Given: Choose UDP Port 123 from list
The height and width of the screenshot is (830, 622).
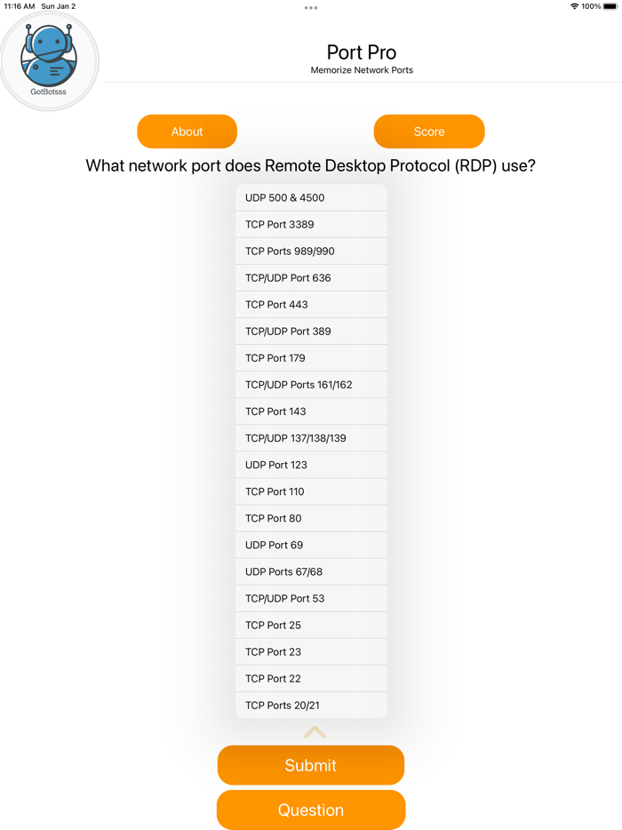Looking at the screenshot, I should tap(311, 465).
